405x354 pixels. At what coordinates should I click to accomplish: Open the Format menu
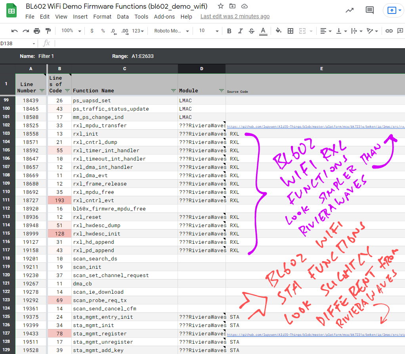coord(102,17)
